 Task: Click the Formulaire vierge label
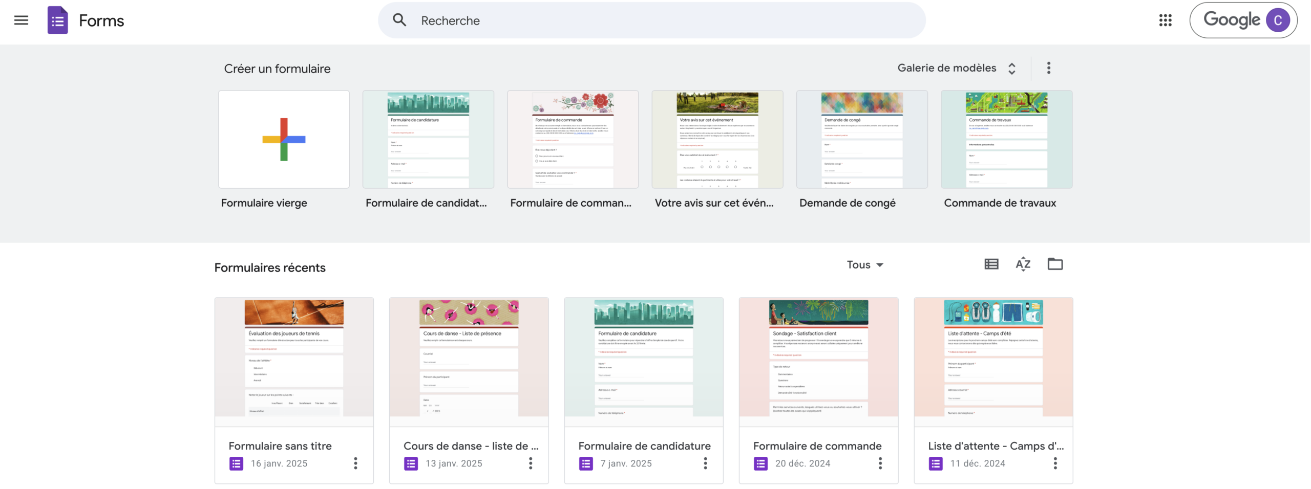point(264,203)
